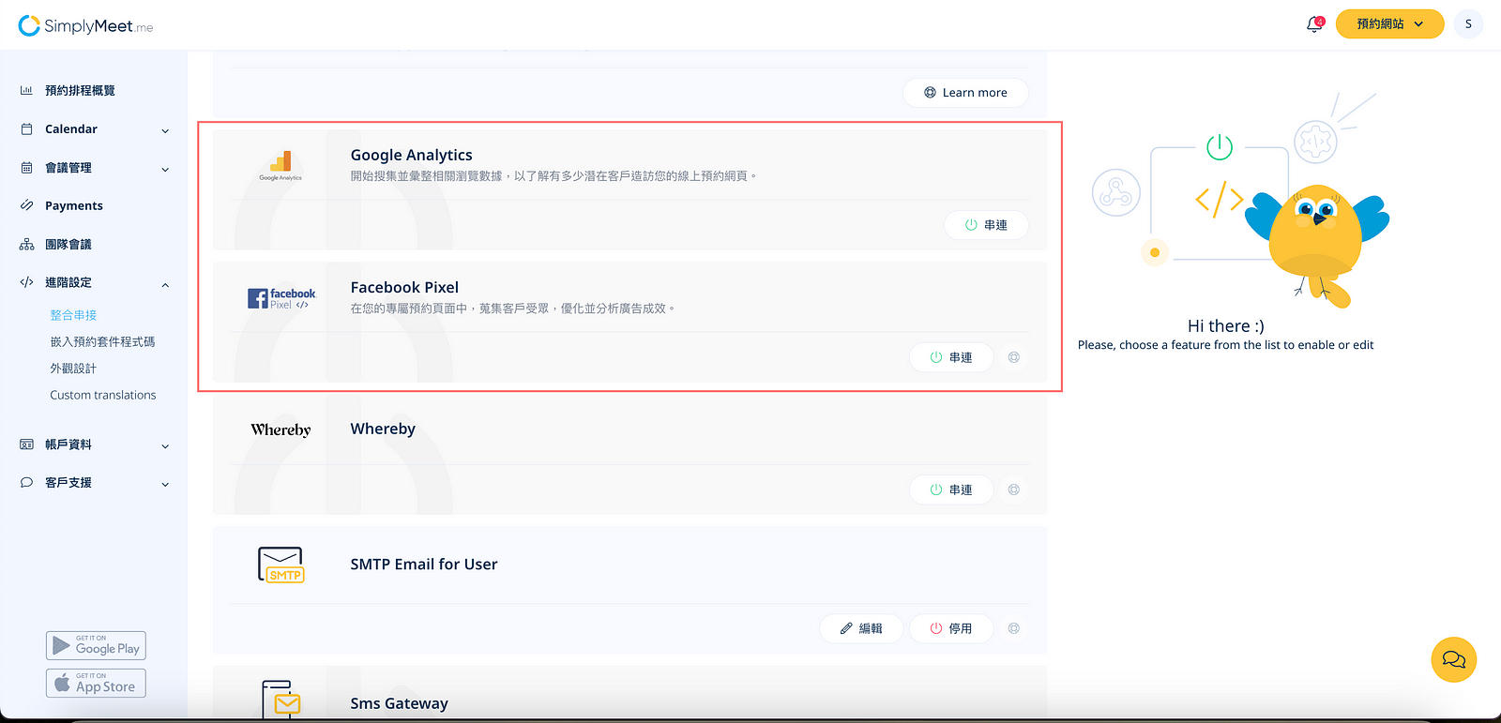The image size is (1501, 723).
Task: Click the Google Analytics logo
Action: pos(280,166)
